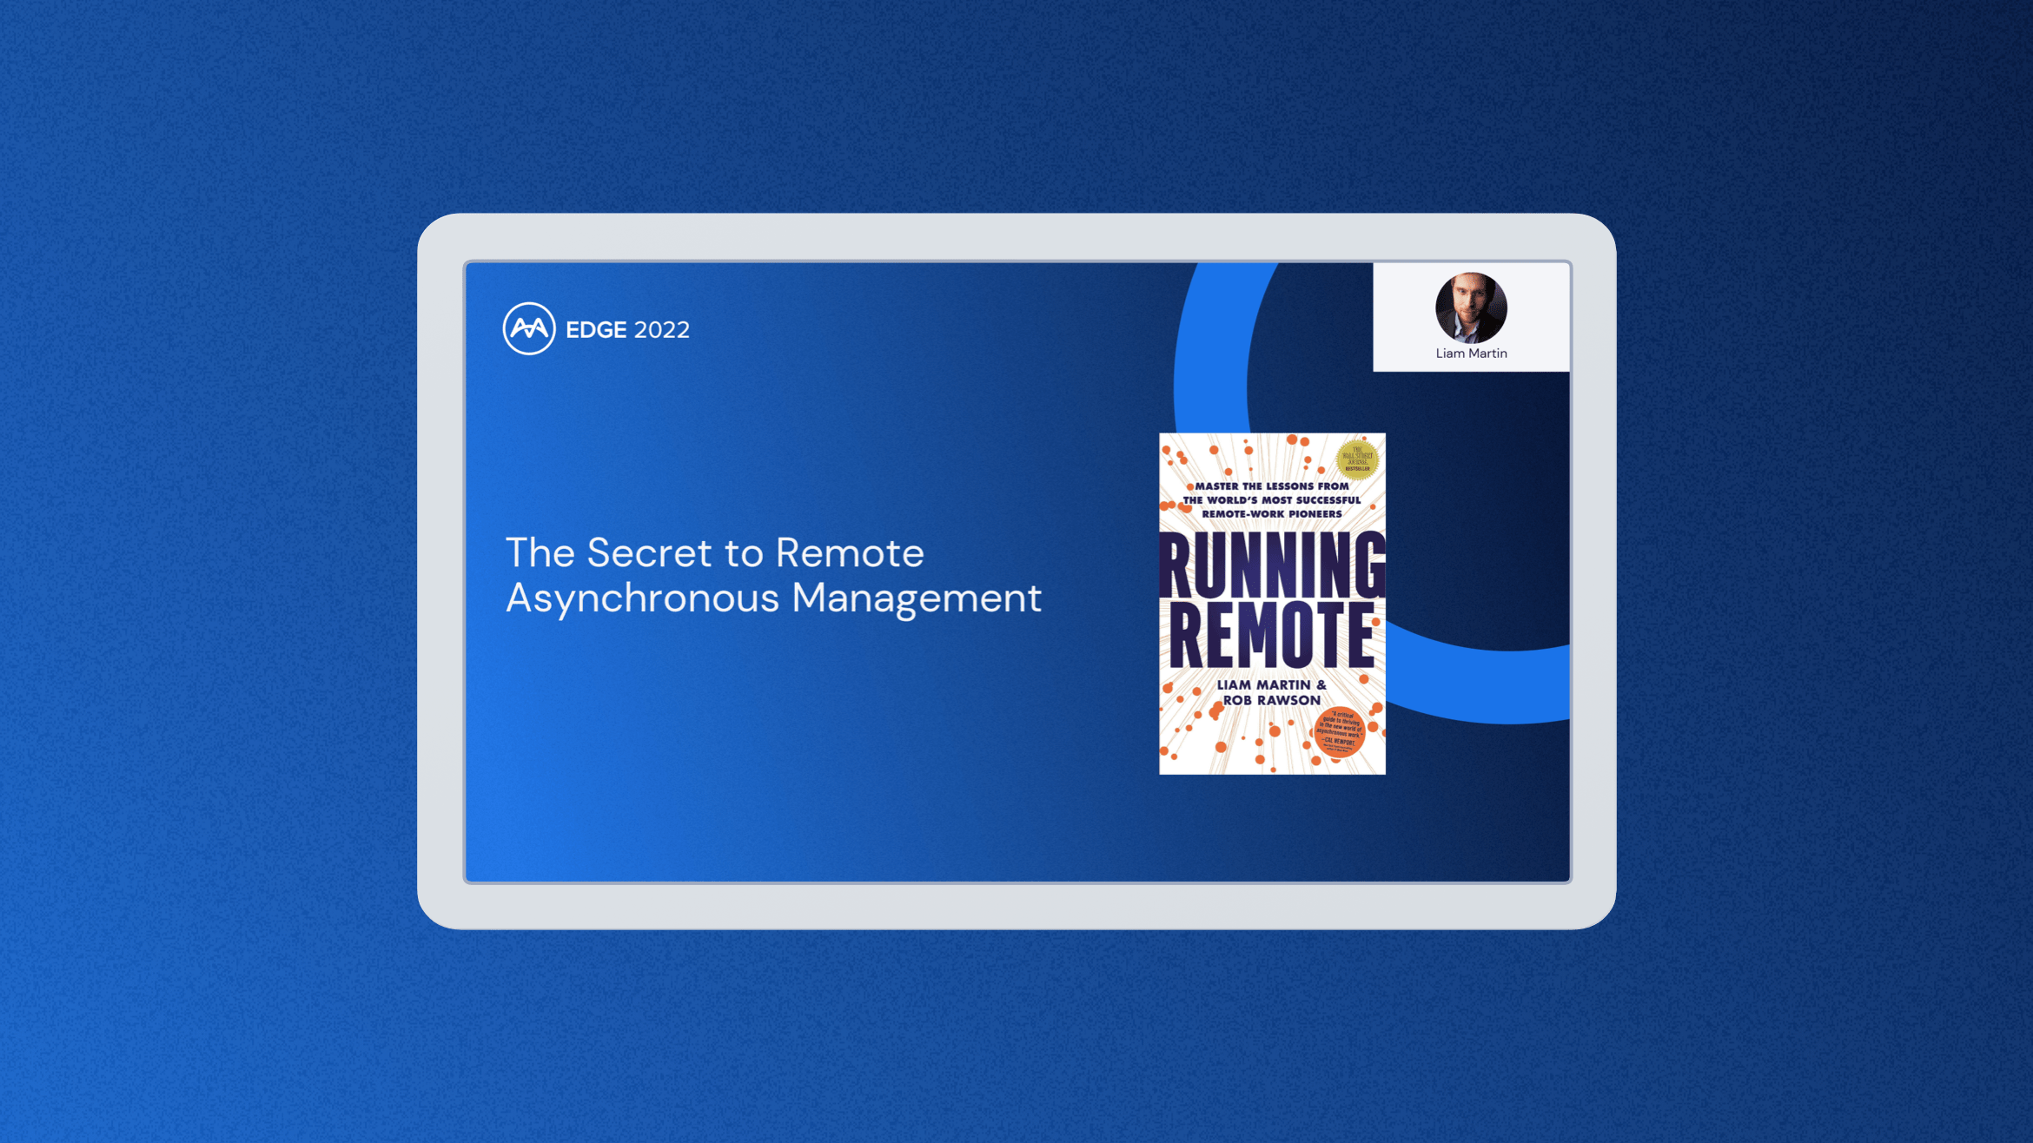Click the Liam Martin name label
Screen dimensions: 2033x1143
(x=1472, y=353)
